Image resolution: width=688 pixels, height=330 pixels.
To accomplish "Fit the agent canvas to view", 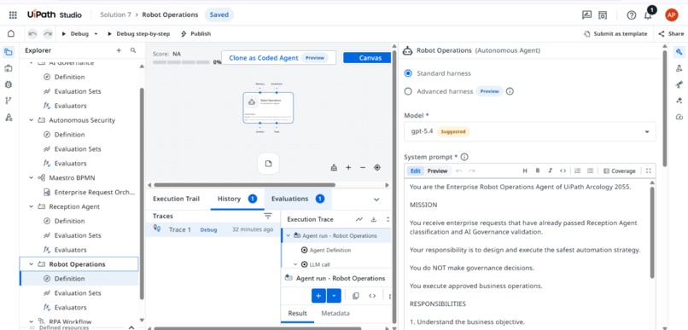I will tap(377, 167).
